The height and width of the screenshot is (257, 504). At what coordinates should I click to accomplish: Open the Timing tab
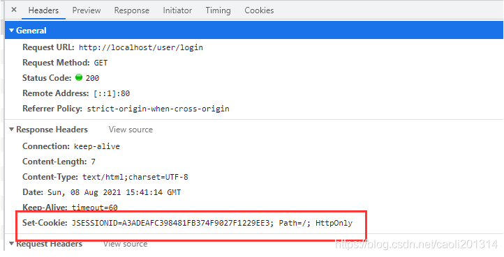(x=218, y=10)
